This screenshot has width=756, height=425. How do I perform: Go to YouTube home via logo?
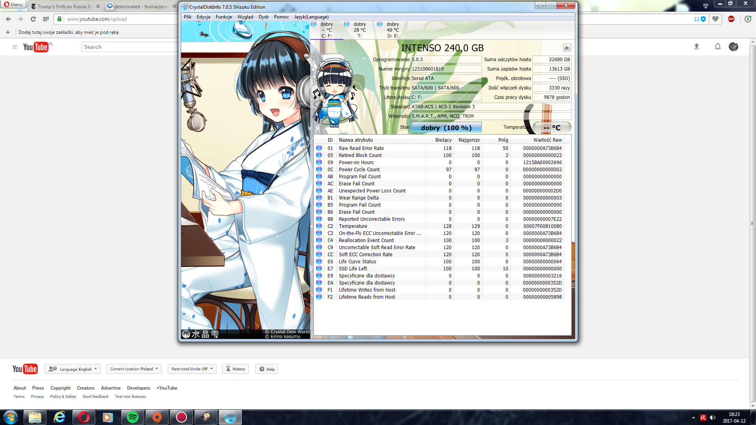[35, 47]
